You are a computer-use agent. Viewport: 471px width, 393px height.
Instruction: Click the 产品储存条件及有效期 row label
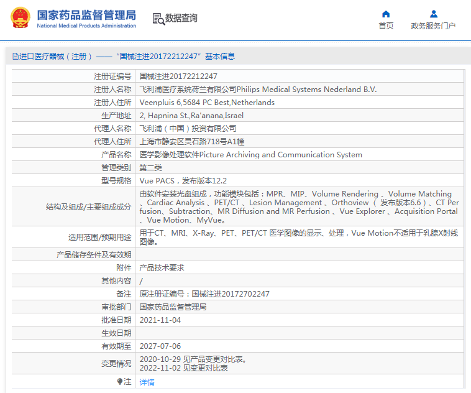(94, 255)
